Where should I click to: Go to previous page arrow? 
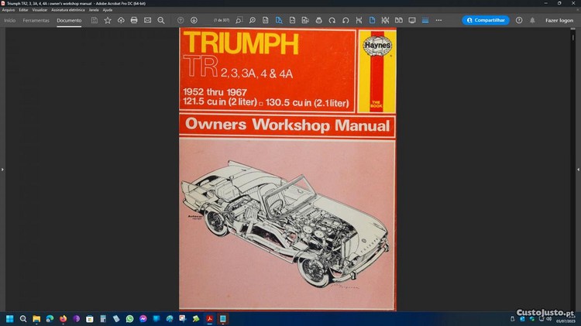point(180,20)
